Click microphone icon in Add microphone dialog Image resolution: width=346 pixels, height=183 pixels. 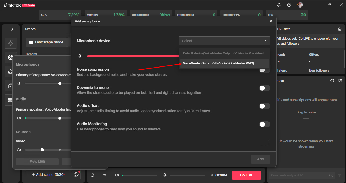click(80, 56)
